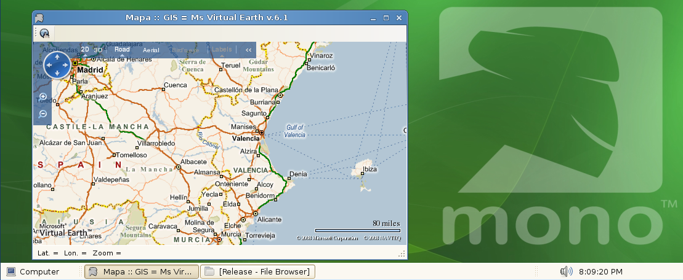Close the Mapa GIS window
This screenshot has height=280, width=683.
point(398,18)
